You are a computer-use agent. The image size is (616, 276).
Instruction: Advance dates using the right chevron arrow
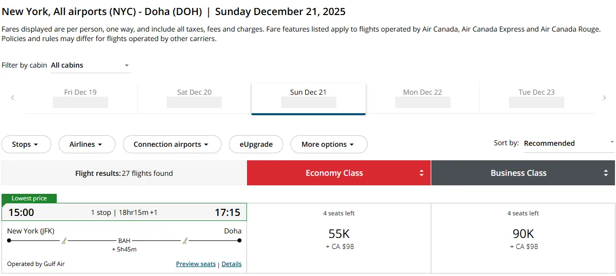tap(604, 98)
